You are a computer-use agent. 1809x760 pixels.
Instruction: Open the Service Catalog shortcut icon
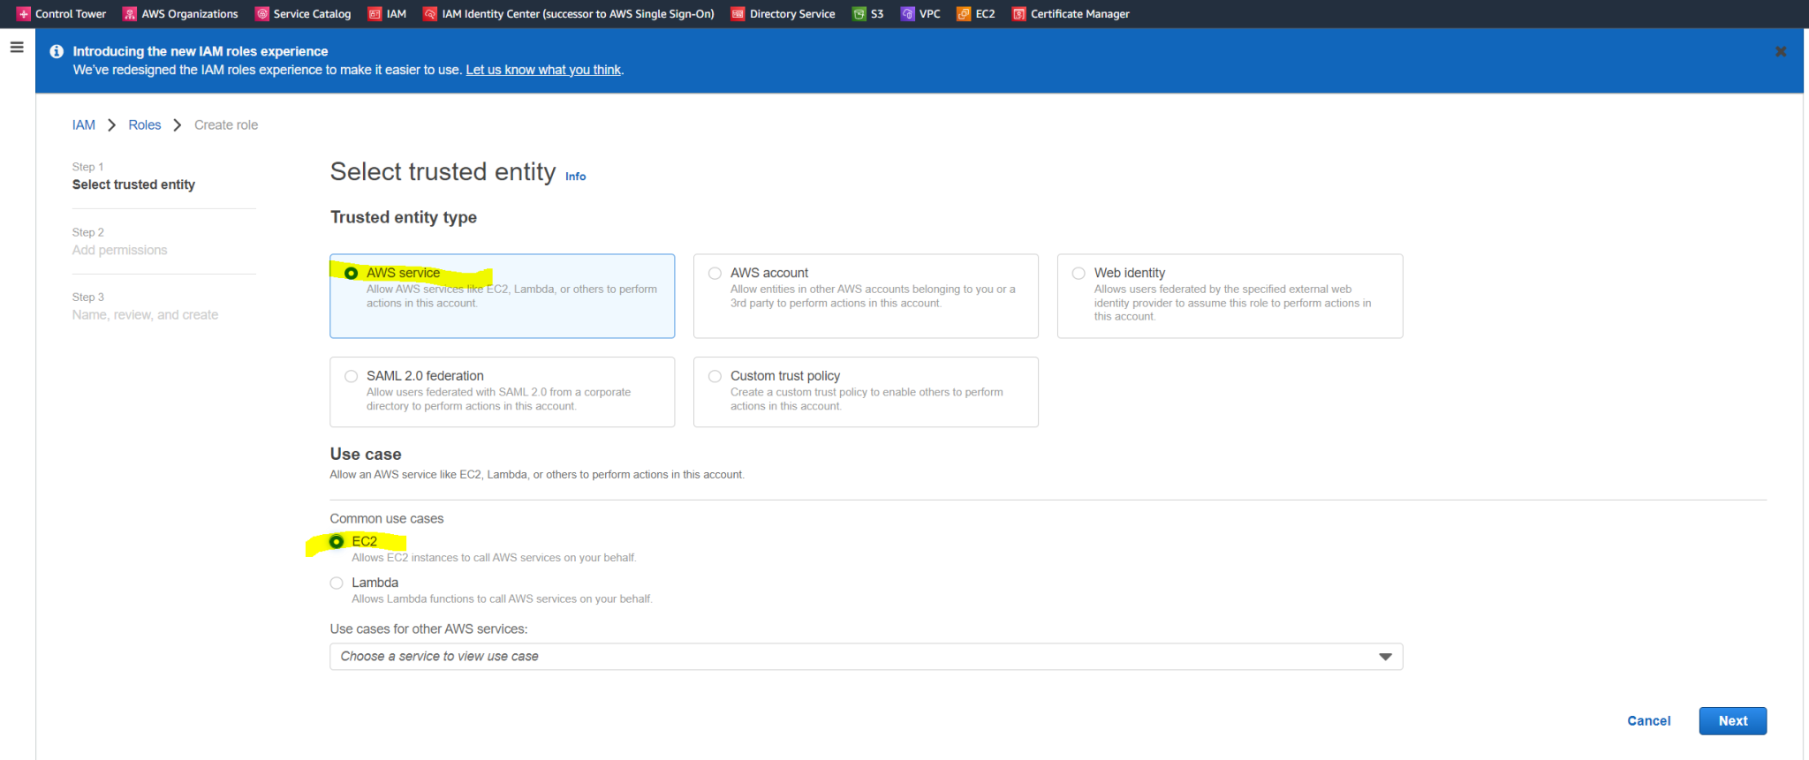(x=262, y=14)
